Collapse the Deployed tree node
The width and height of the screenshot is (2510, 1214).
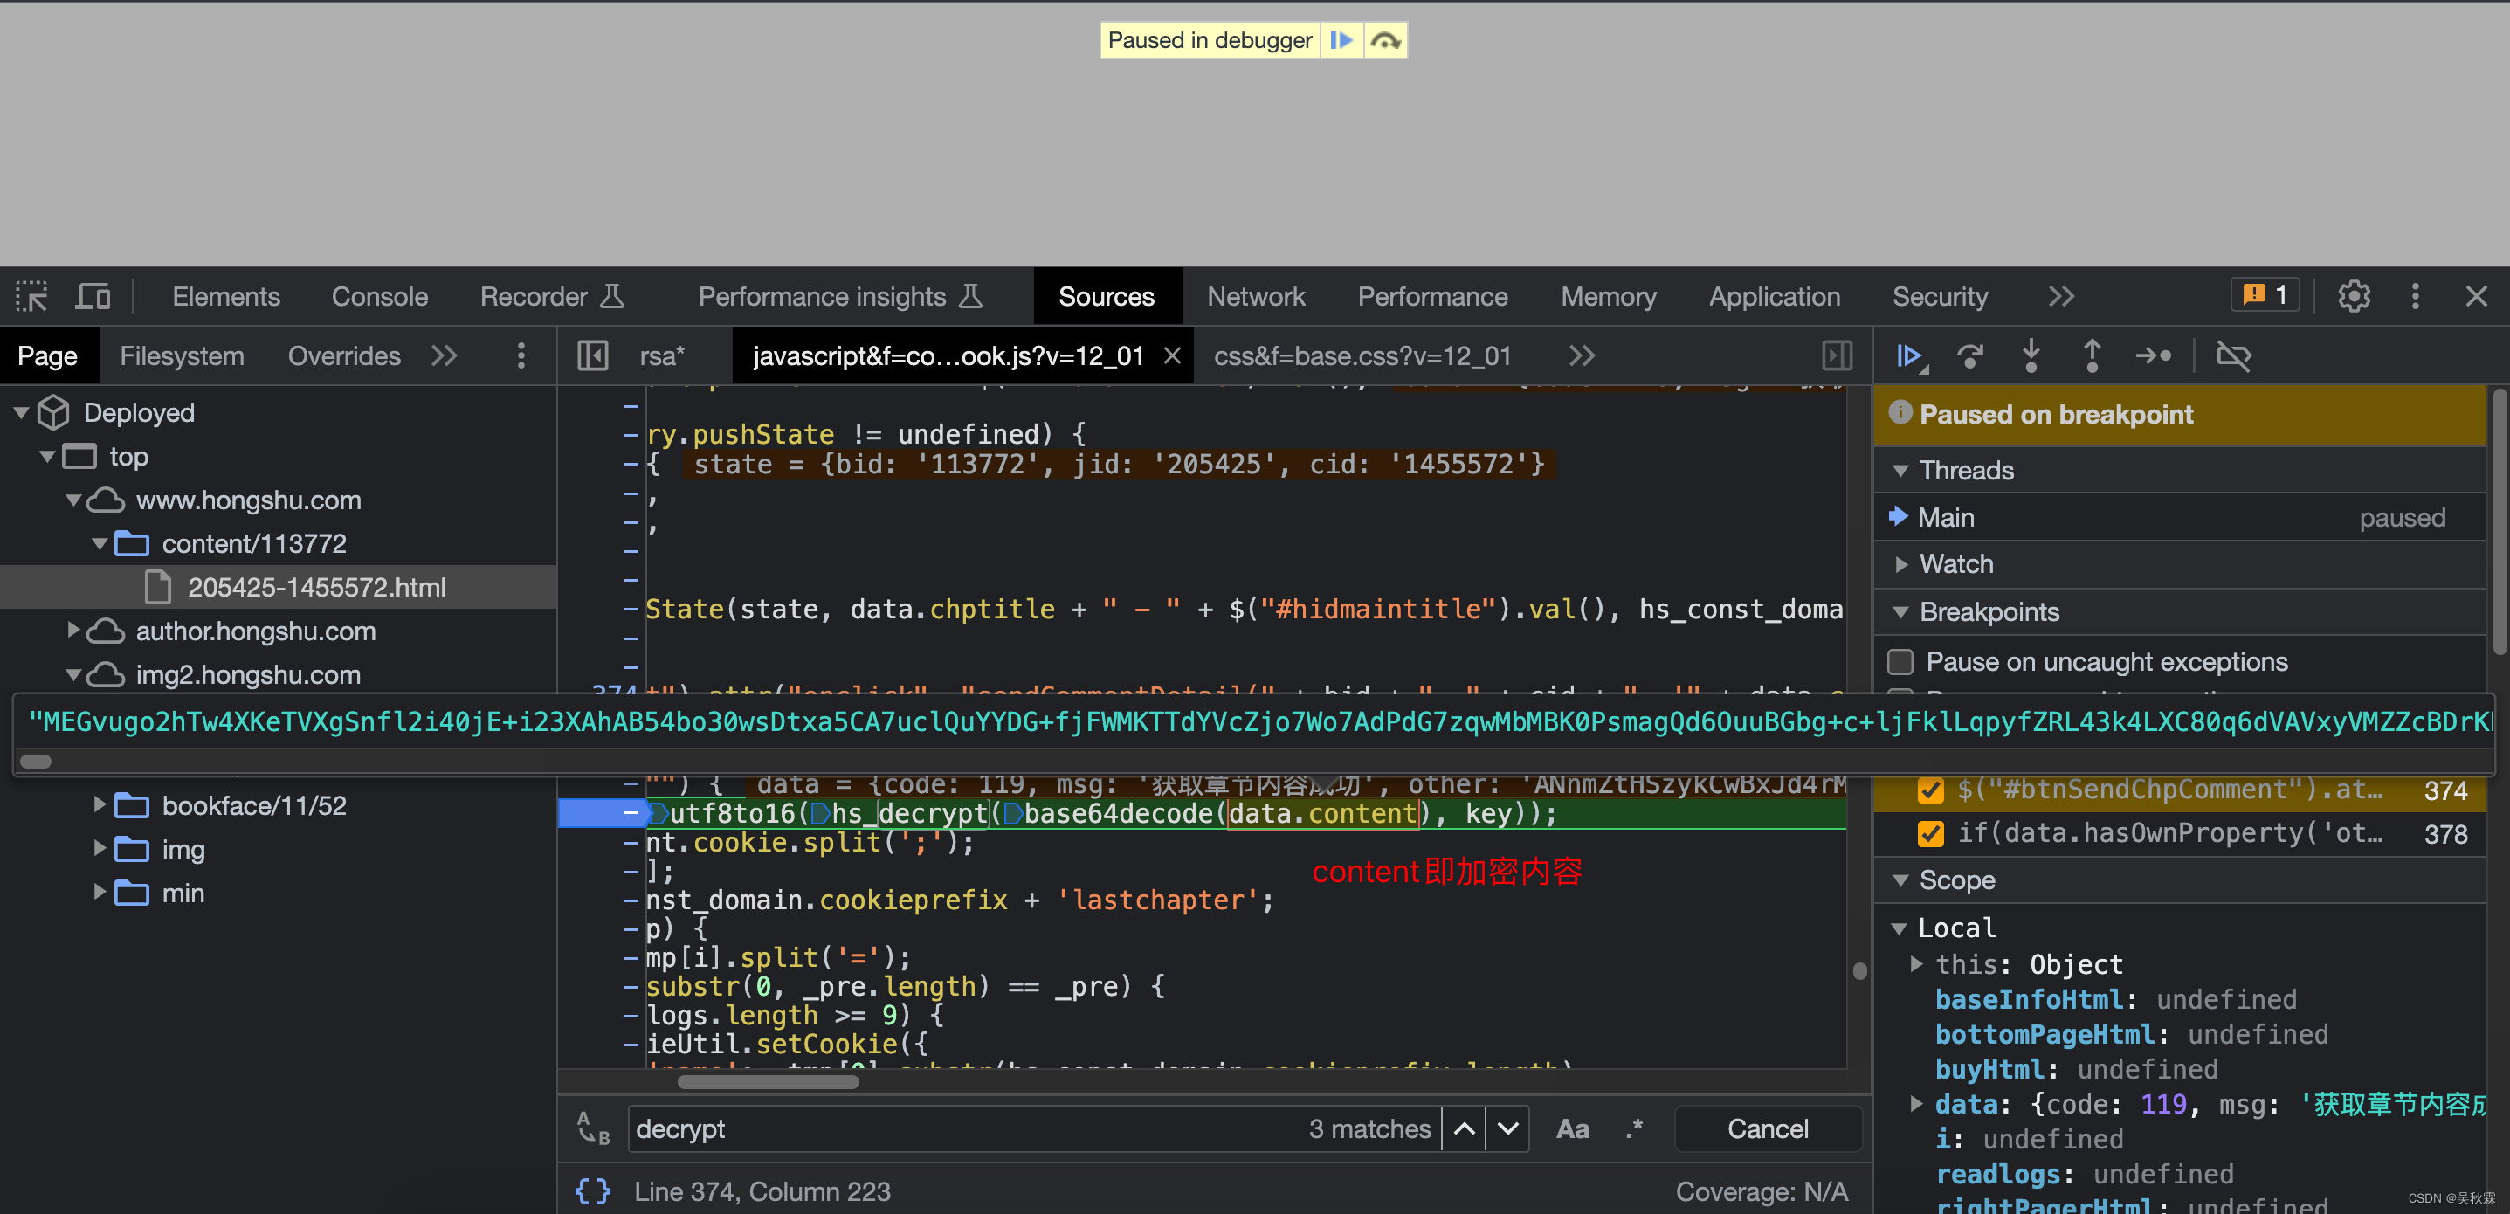tap(20, 413)
